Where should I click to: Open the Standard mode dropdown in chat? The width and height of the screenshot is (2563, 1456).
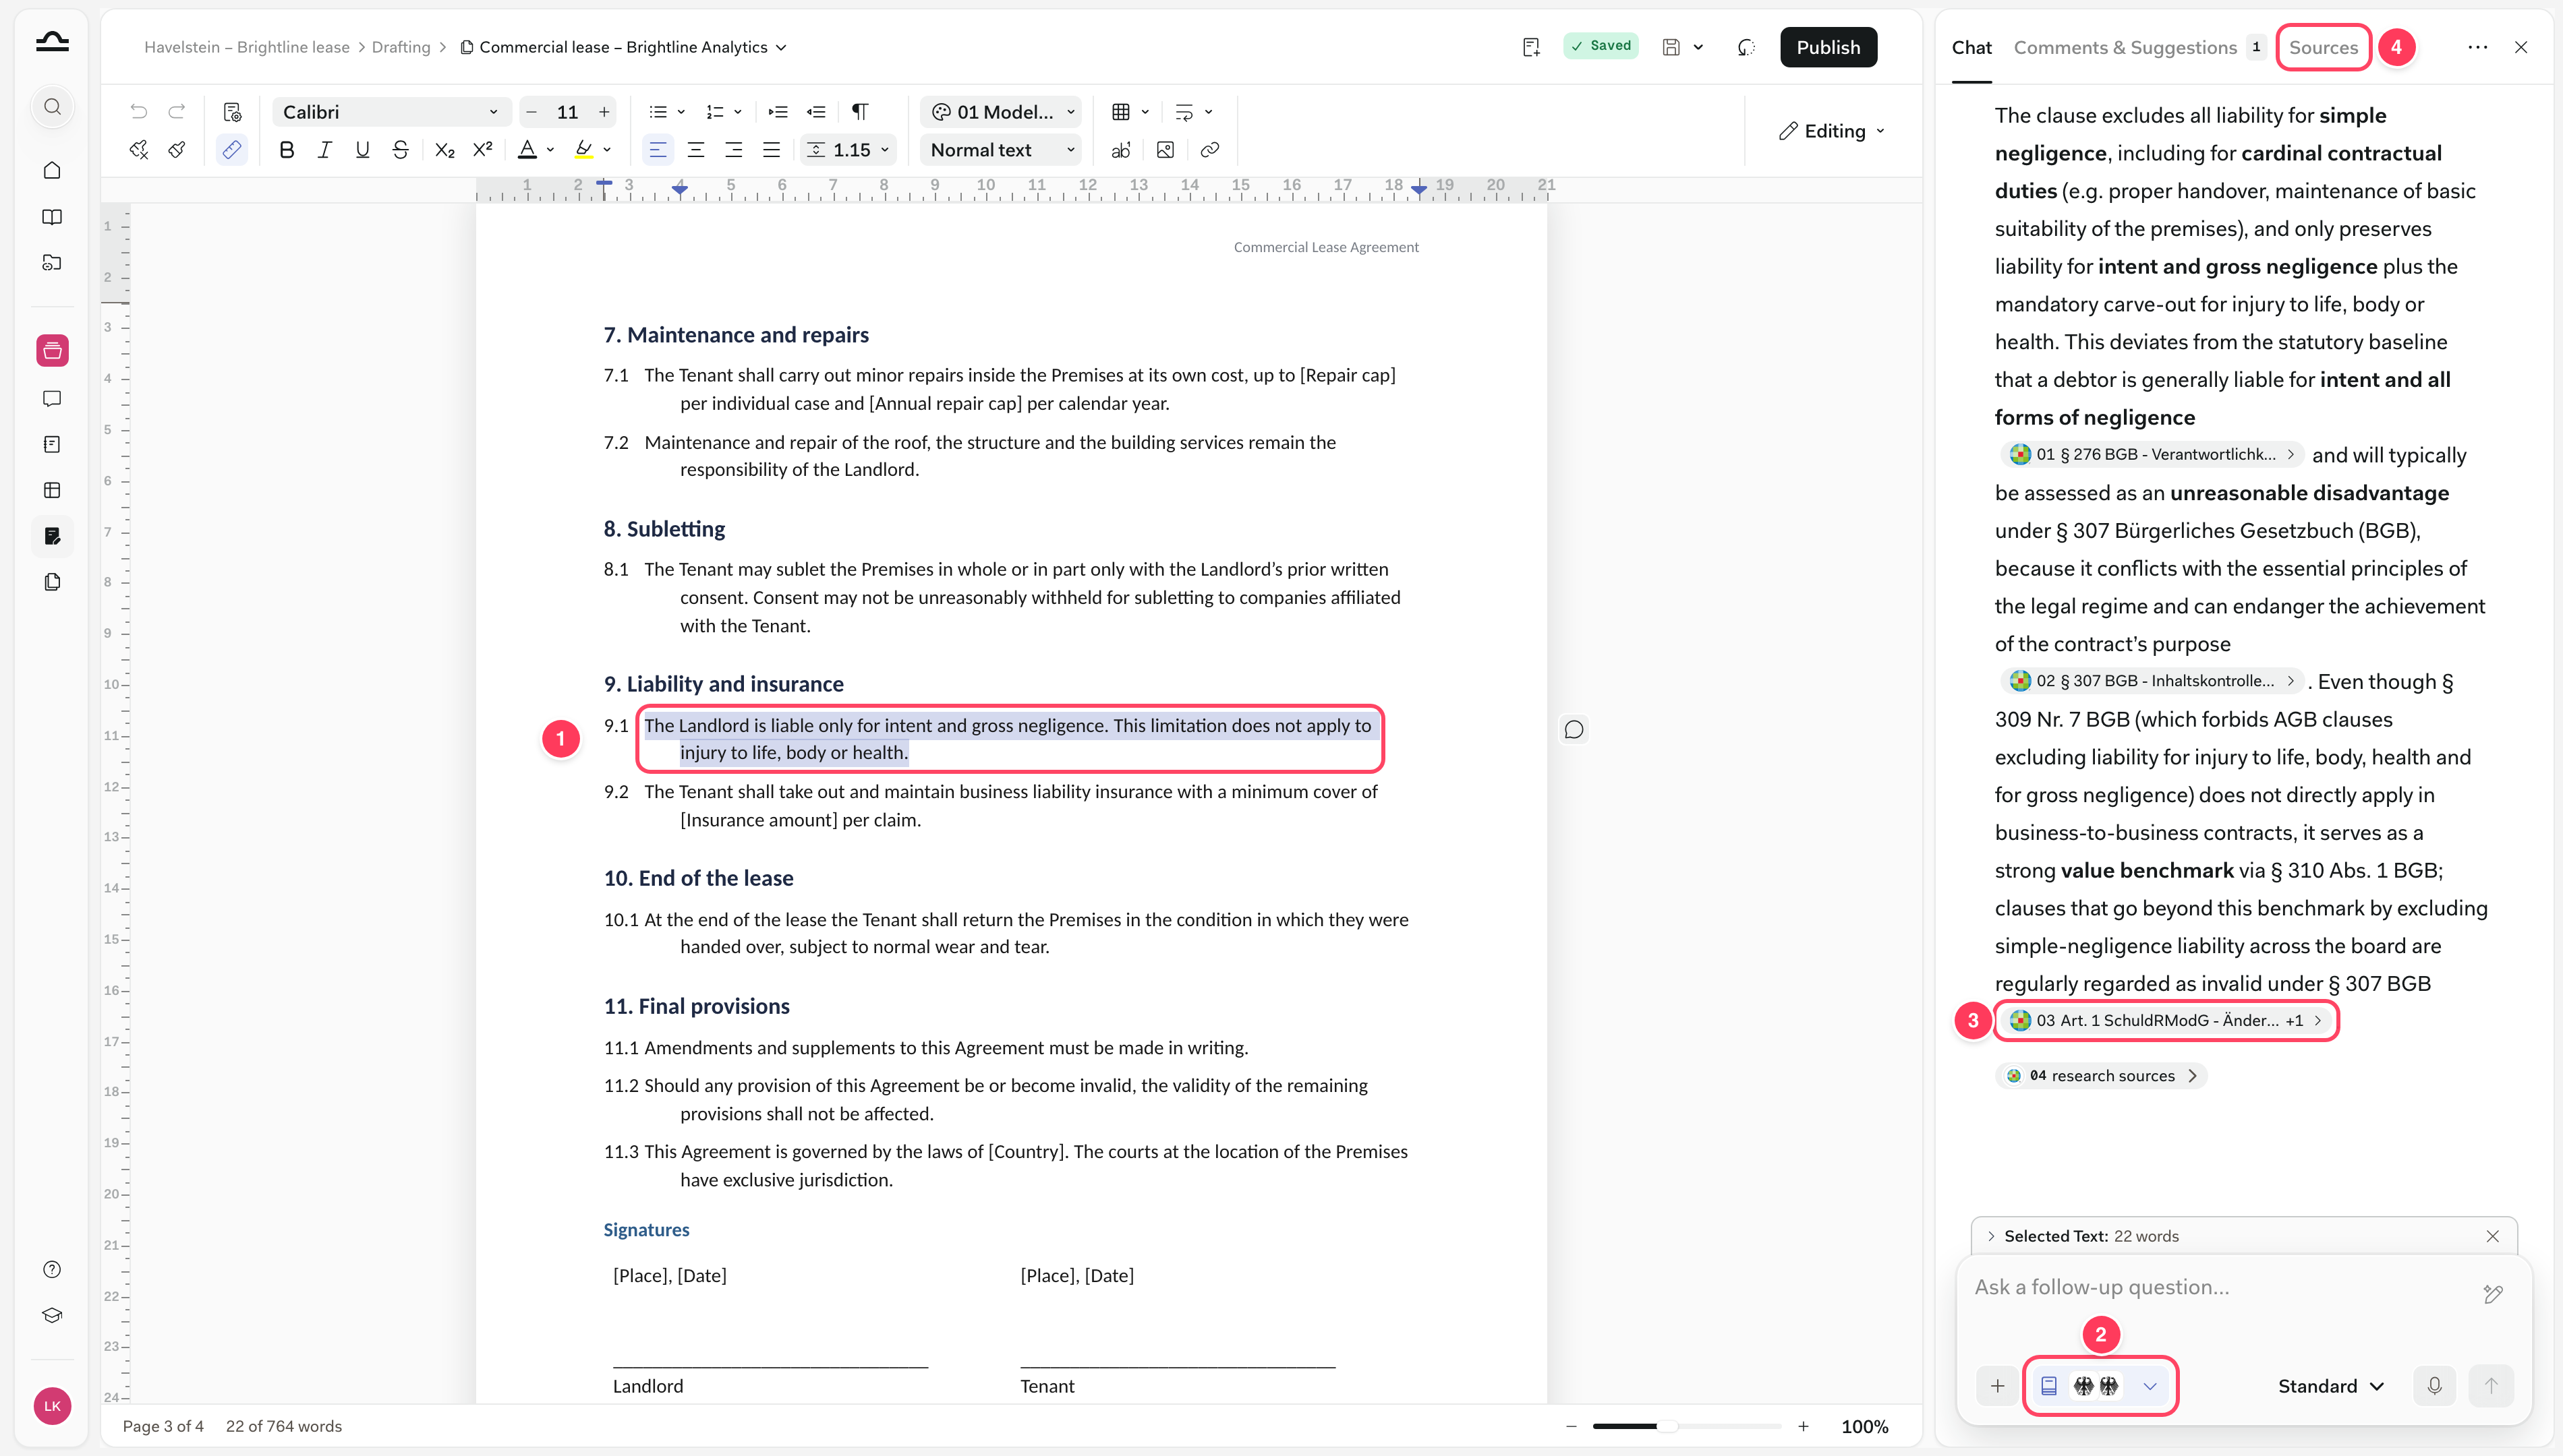[x=2331, y=1385]
